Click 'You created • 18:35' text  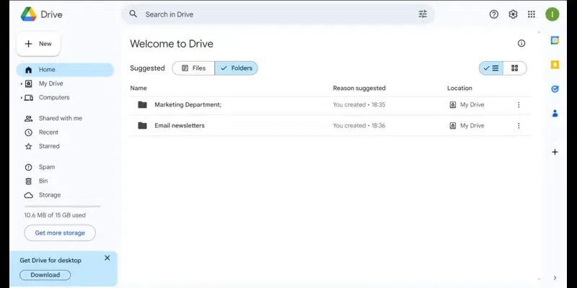tap(359, 104)
